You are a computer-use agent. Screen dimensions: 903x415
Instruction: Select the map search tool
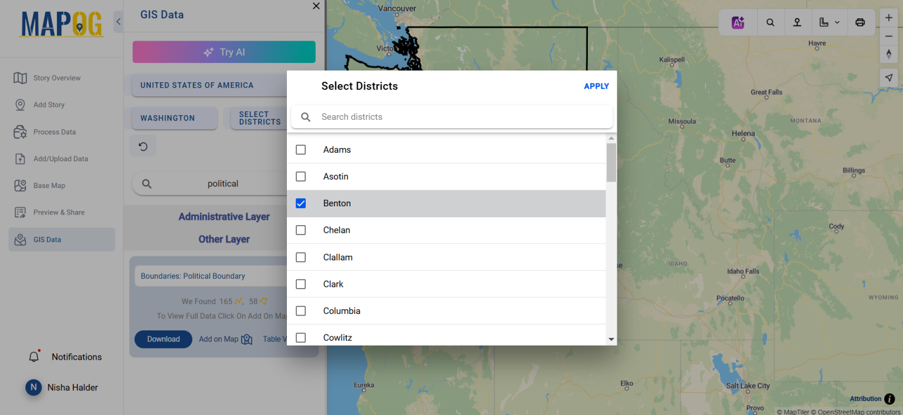pyautogui.click(x=770, y=22)
